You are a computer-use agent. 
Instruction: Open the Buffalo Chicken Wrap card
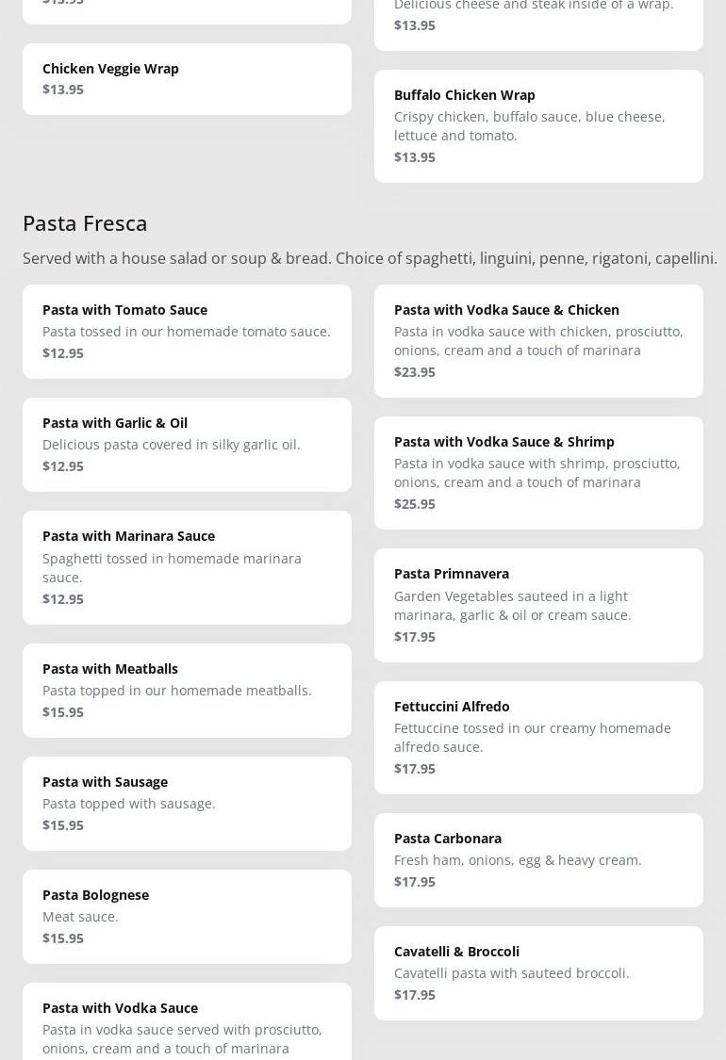(538, 126)
